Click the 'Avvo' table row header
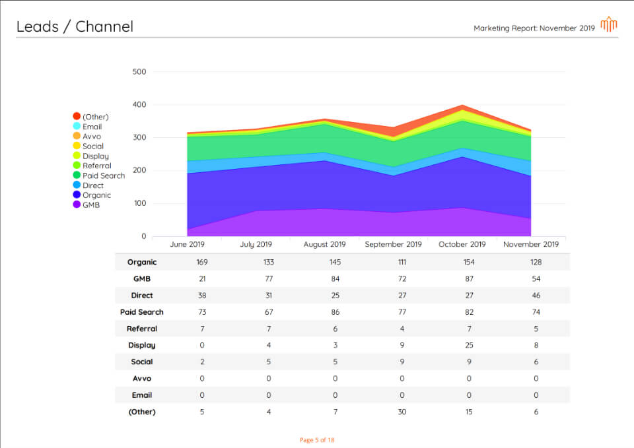The width and height of the screenshot is (634, 448). pos(142,379)
